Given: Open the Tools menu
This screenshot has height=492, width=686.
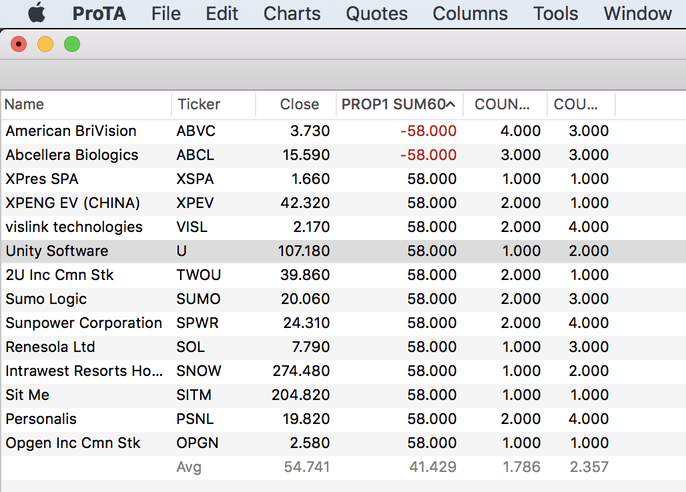Looking at the screenshot, I should pos(555,13).
